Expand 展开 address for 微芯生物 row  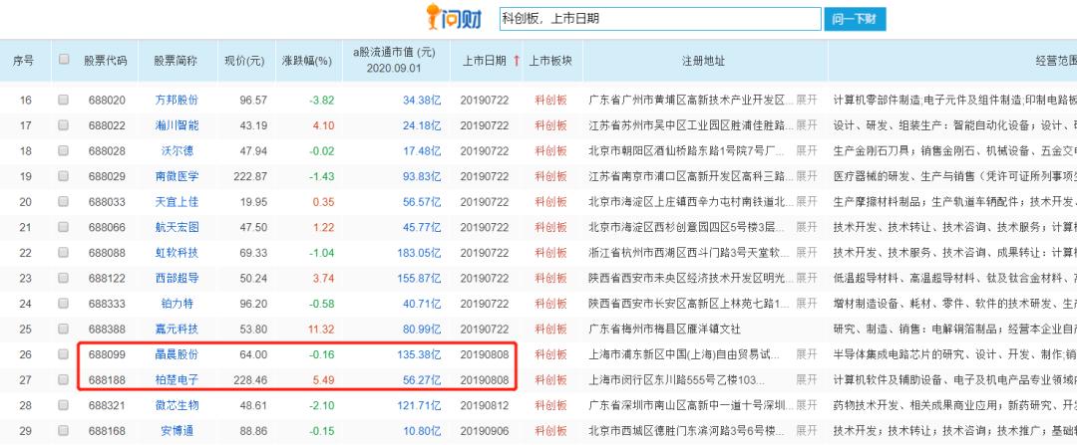tap(807, 406)
